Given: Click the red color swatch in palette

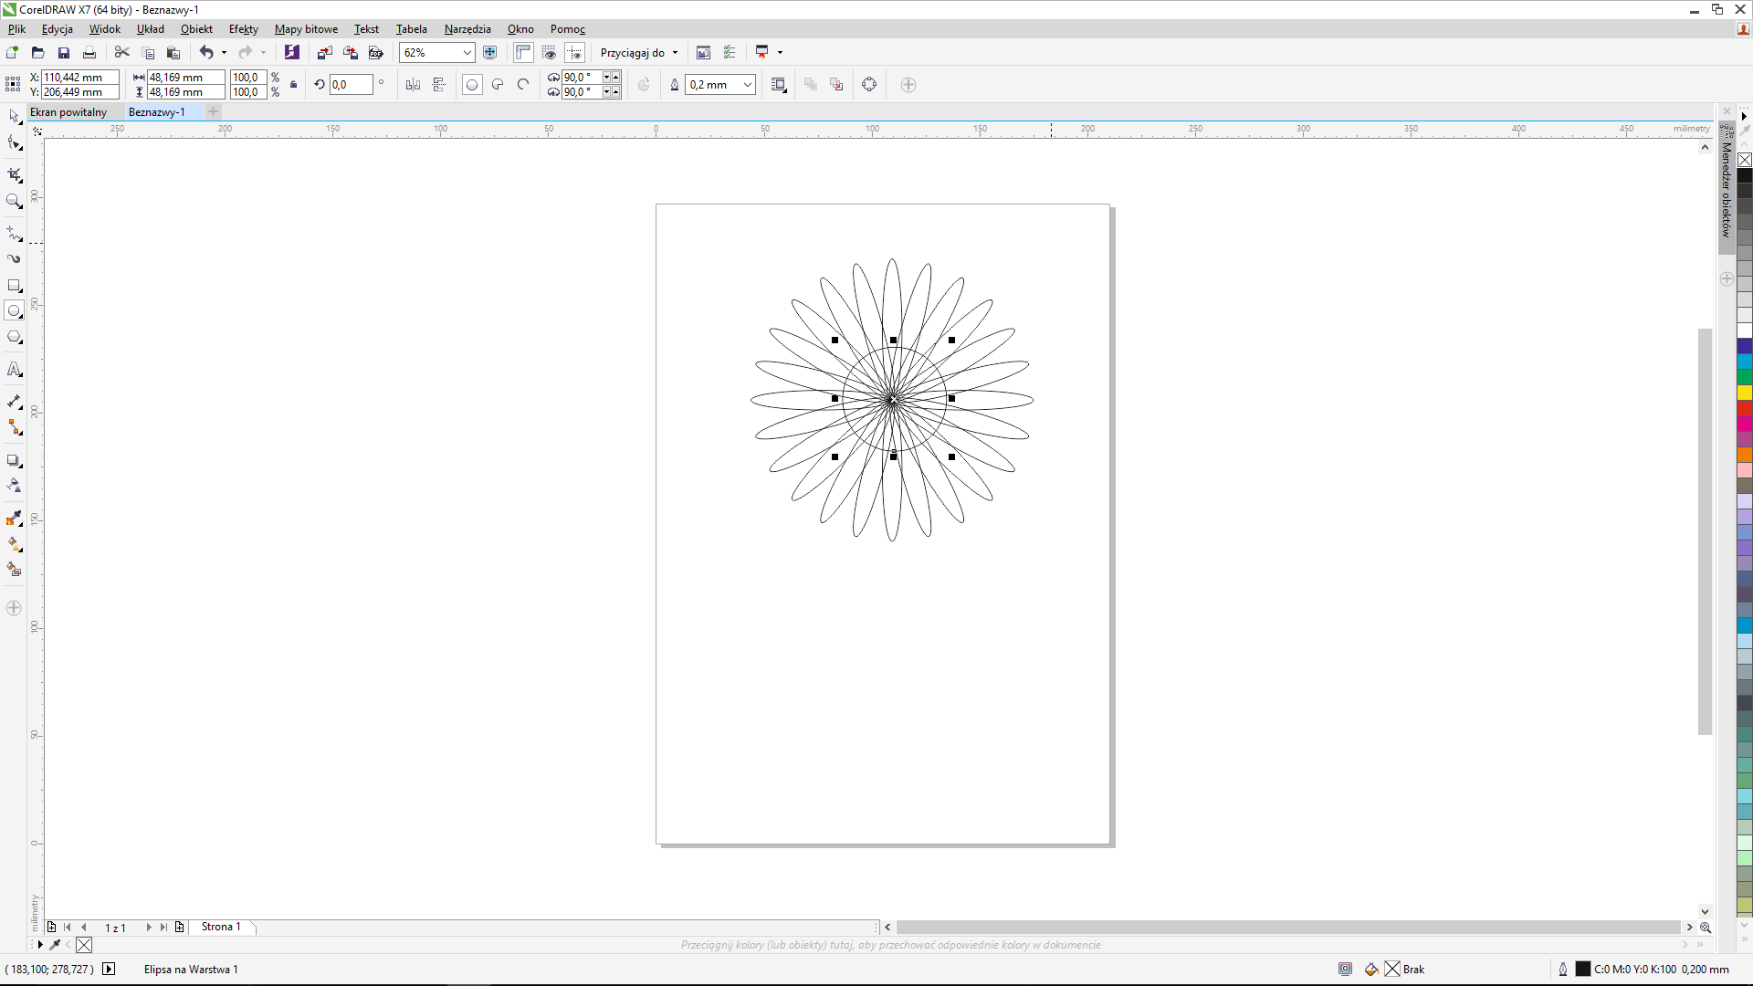Looking at the screenshot, I should click(1744, 408).
